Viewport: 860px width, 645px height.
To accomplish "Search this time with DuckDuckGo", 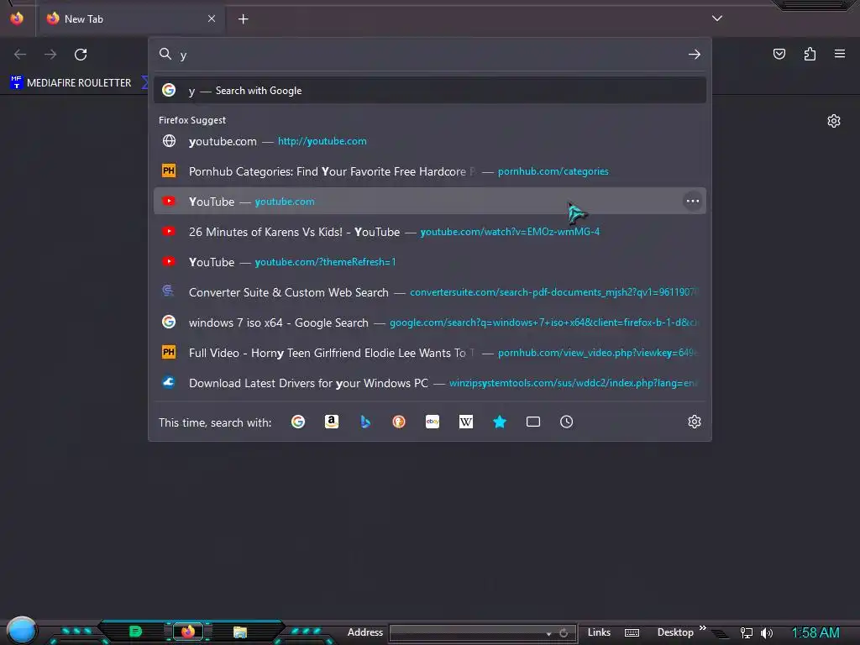I will [x=399, y=422].
